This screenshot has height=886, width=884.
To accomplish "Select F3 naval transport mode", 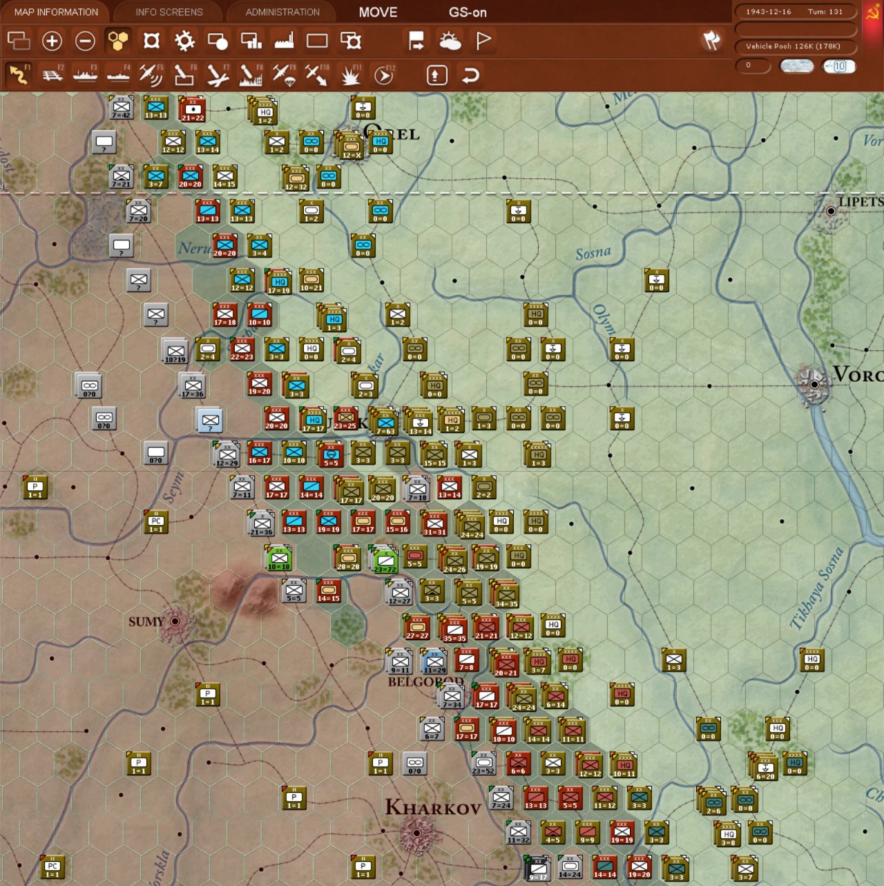I will pos(85,75).
